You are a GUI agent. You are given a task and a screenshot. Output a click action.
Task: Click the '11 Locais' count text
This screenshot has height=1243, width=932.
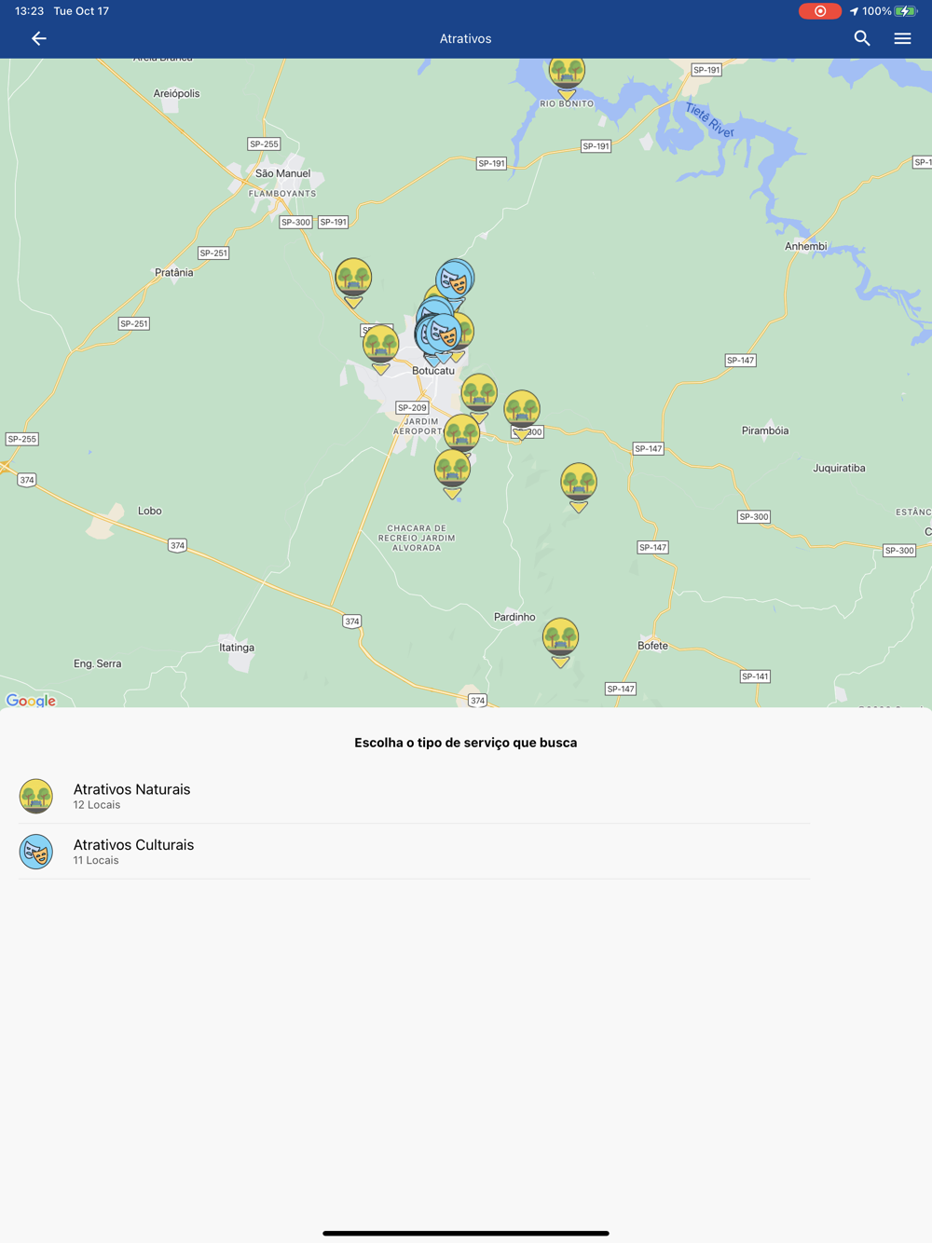[96, 861]
